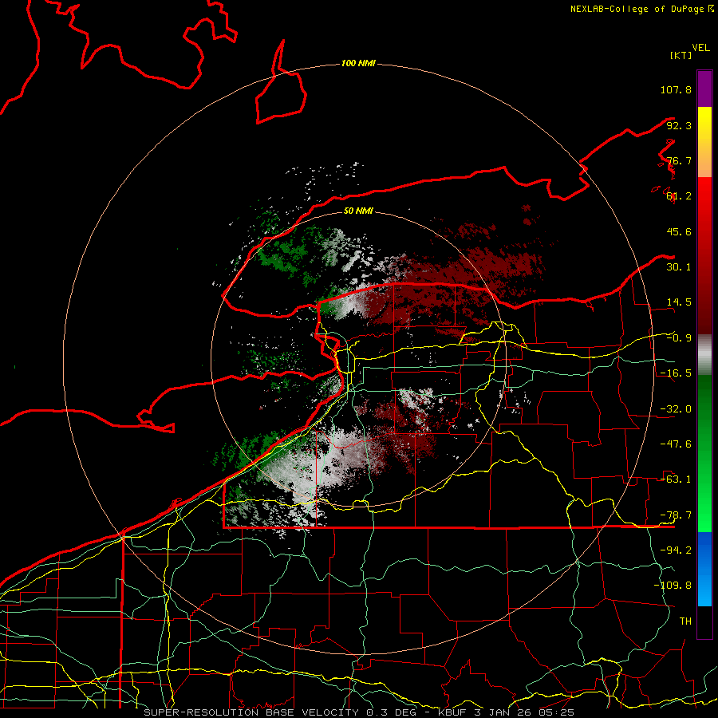
Task: Select the -0.9 scale value
Action: pyautogui.click(x=679, y=338)
